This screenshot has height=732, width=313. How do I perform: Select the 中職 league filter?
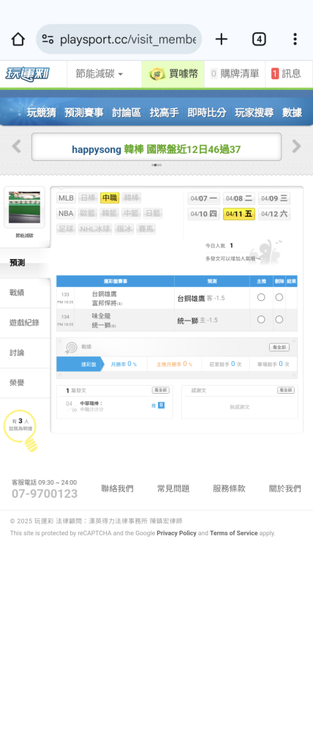[x=110, y=198]
